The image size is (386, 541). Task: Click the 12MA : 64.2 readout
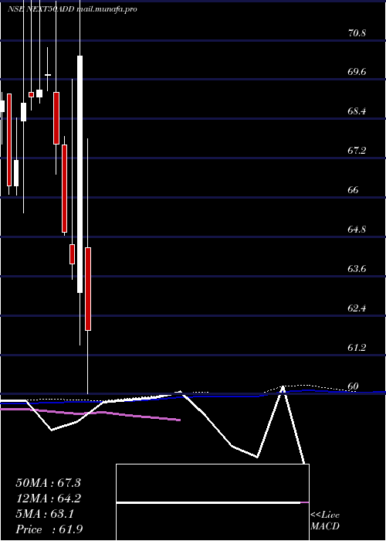tap(48, 498)
